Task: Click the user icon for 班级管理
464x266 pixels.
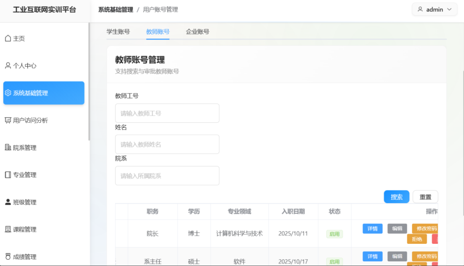Action: tap(8, 202)
